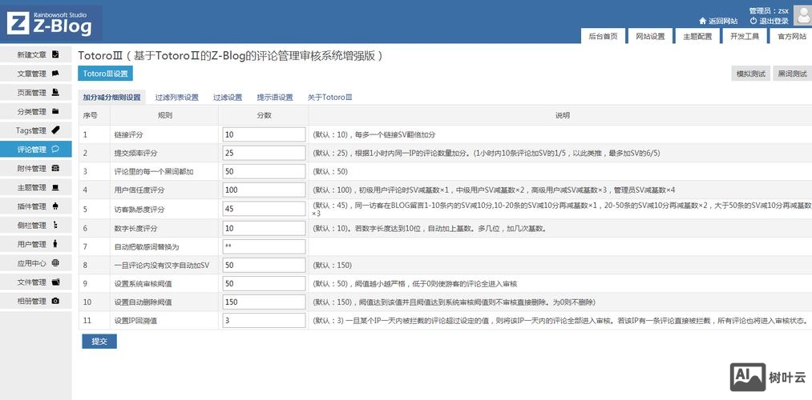812x400 pixels.
Task: Switch to 过滤列表设置 sub-tab
Action: 177,97
